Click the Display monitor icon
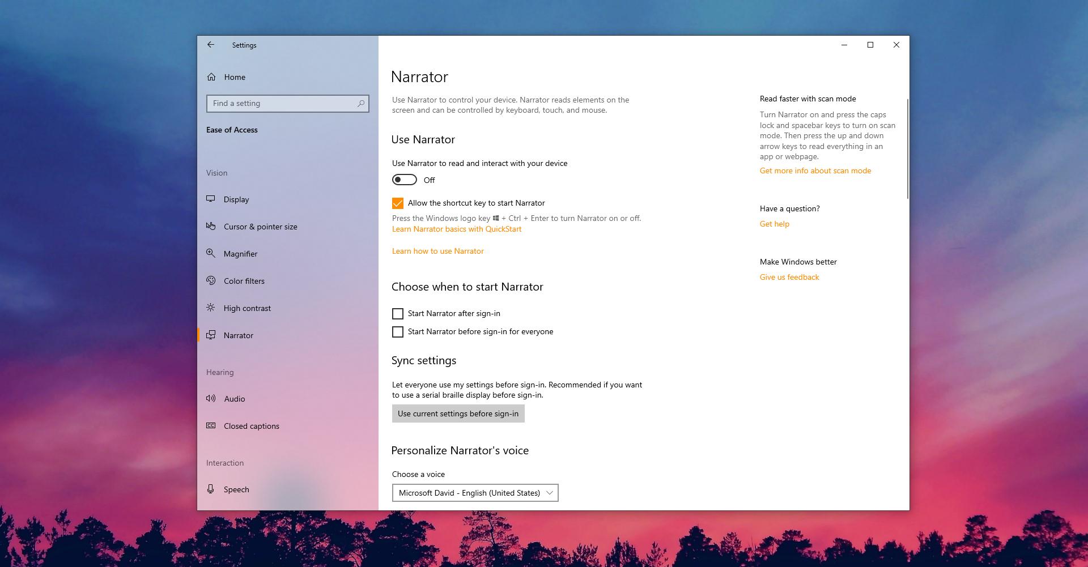Screen dimensions: 1088x567 (x=211, y=199)
